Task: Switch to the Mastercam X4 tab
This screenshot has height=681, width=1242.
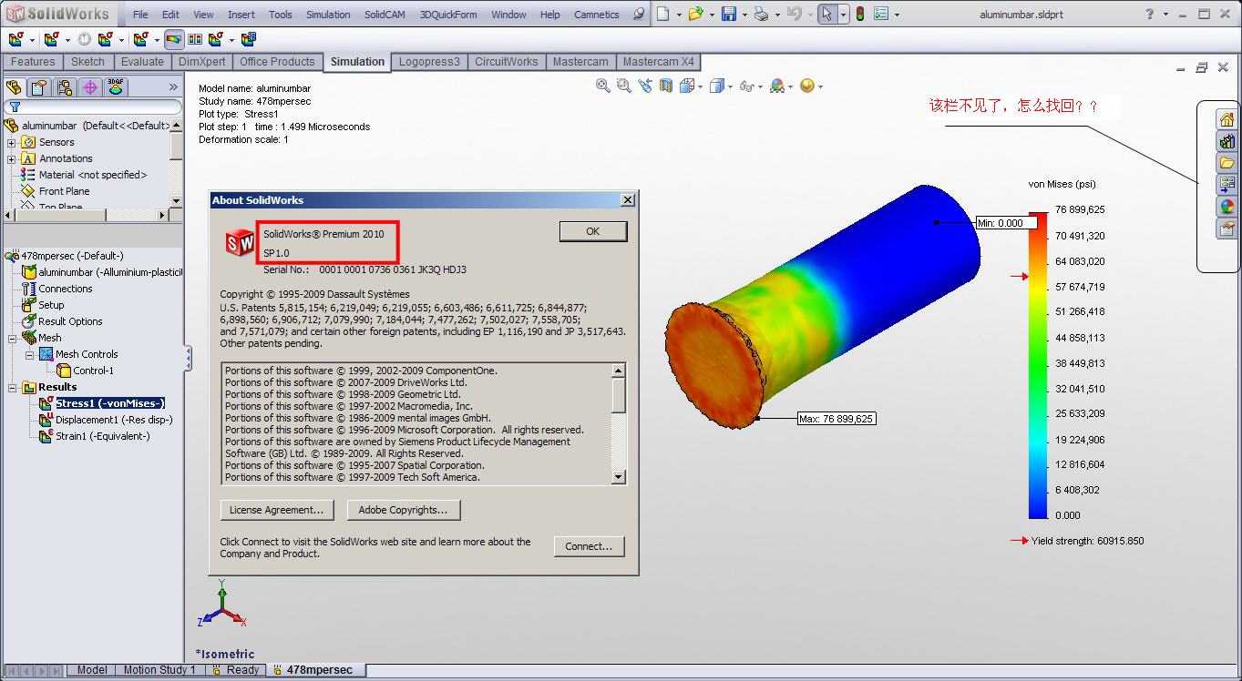Action: pyautogui.click(x=658, y=62)
